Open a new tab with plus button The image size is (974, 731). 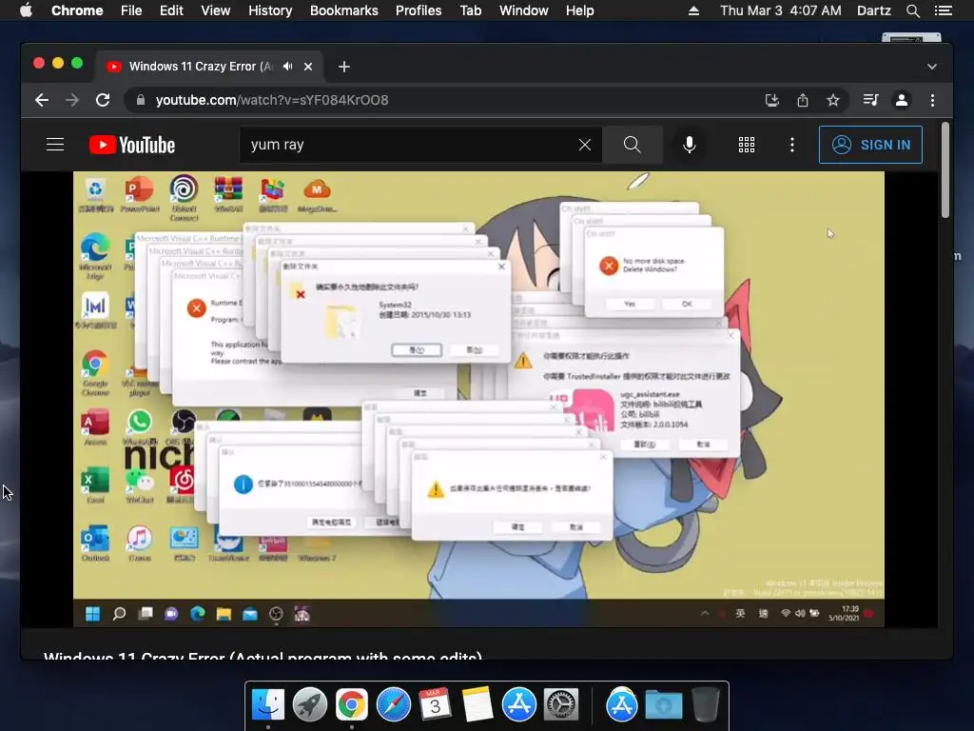[x=344, y=67]
